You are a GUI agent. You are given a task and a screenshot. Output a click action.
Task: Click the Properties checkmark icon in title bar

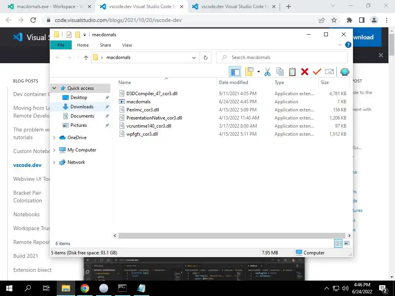69,34
